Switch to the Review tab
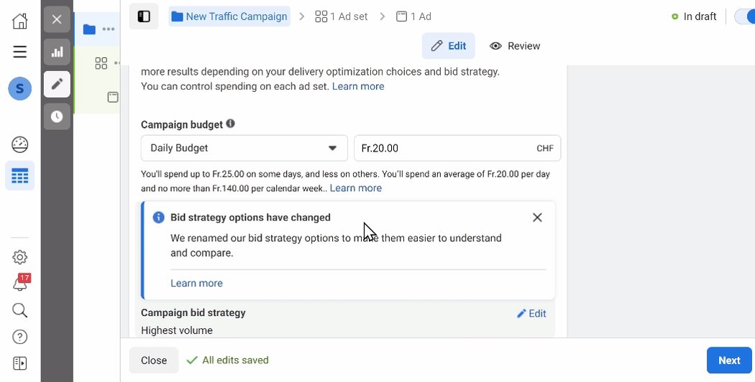 coord(515,46)
